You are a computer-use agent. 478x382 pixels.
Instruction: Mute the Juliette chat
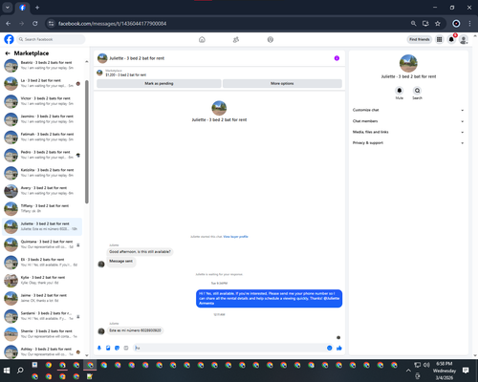[400, 91]
